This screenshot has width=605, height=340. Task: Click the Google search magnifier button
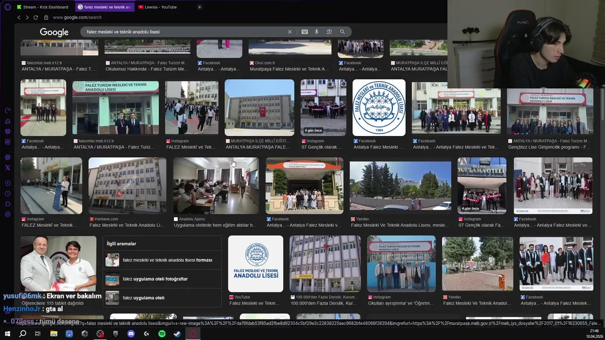(342, 32)
